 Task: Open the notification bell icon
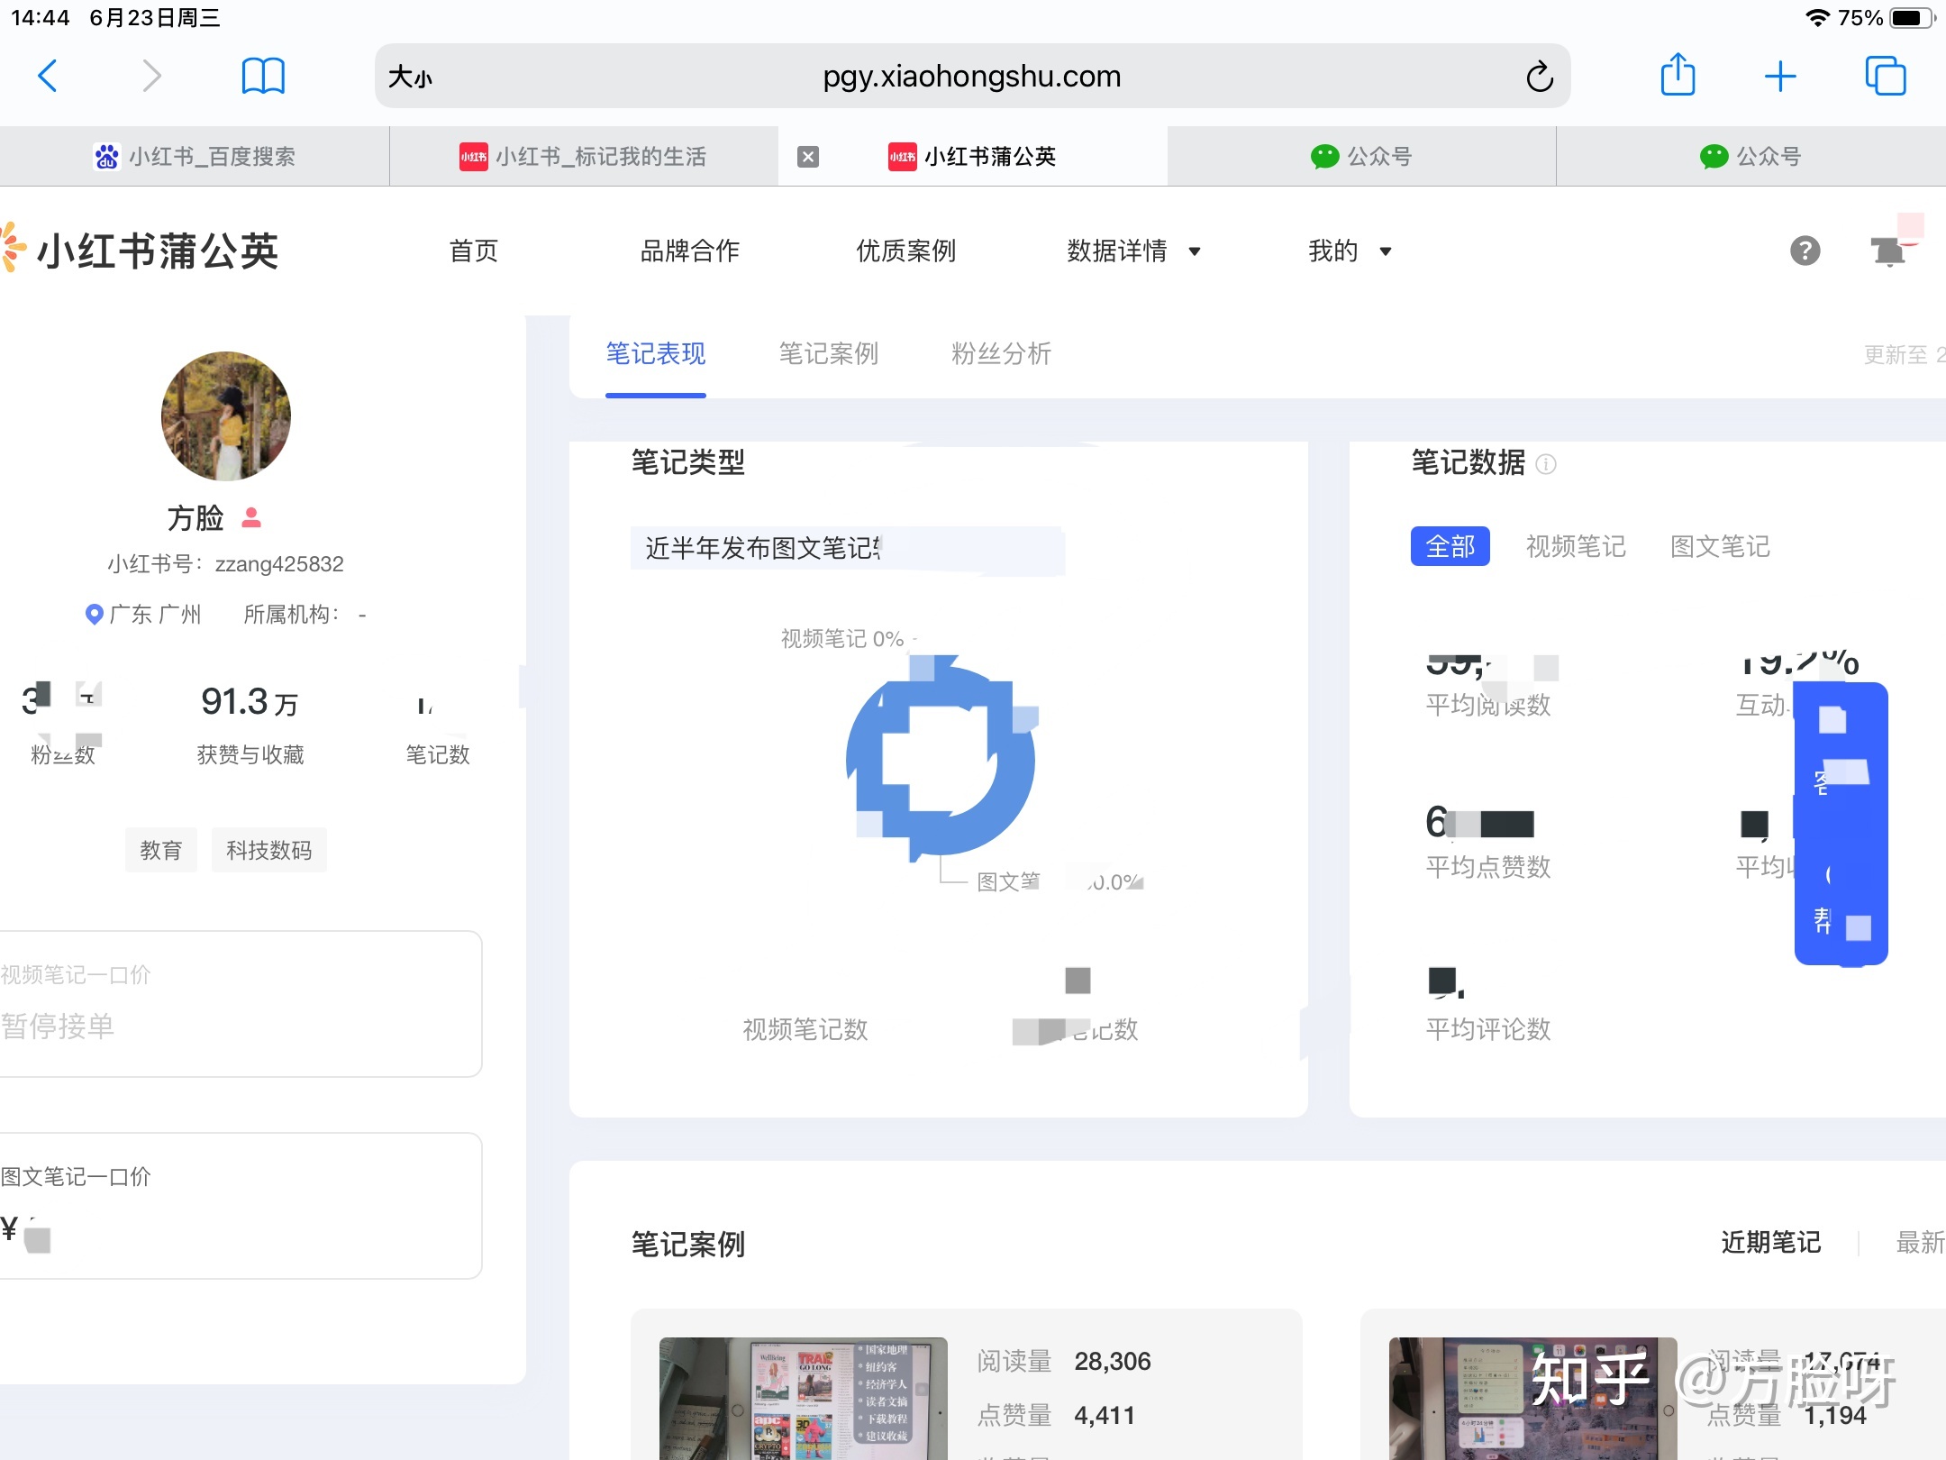point(1889,251)
